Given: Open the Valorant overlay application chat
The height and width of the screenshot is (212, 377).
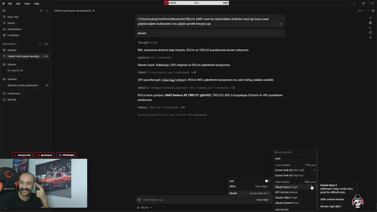Looking at the screenshot, I should [25, 85].
